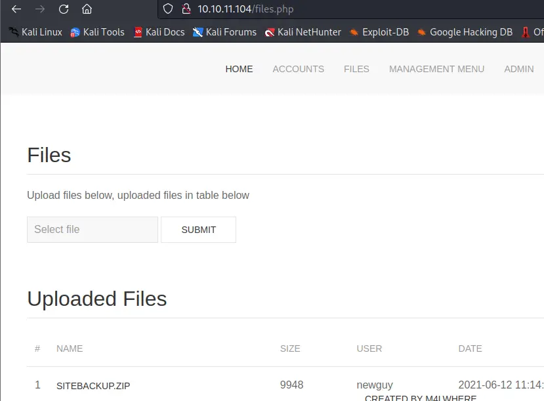Click the Uploaded Files heading
The width and height of the screenshot is (544, 401).
(x=97, y=299)
